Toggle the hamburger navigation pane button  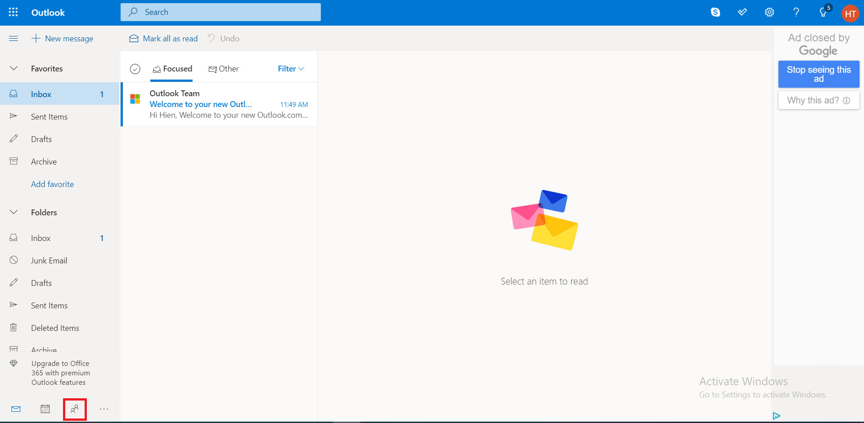[13, 39]
